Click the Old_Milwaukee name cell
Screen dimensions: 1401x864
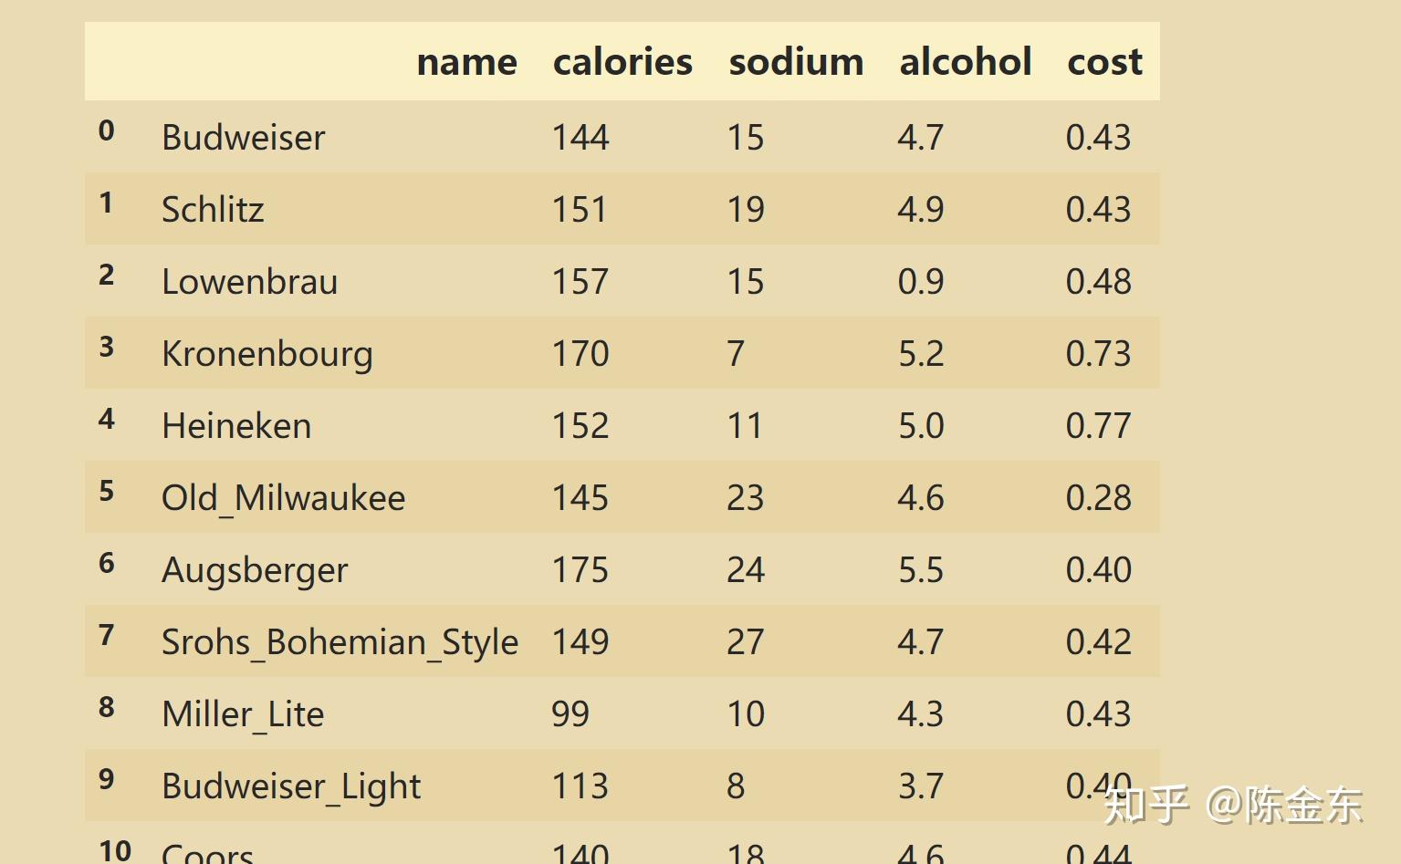[283, 498]
